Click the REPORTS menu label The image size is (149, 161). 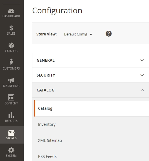[11, 121]
